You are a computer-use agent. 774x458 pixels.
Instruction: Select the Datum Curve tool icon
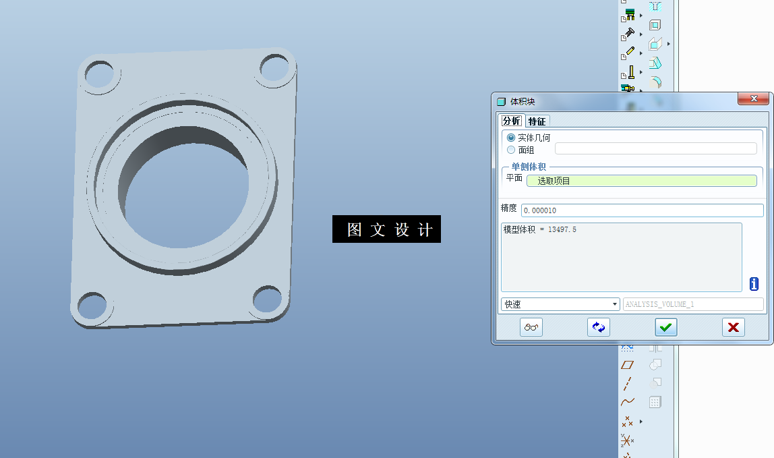point(628,401)
